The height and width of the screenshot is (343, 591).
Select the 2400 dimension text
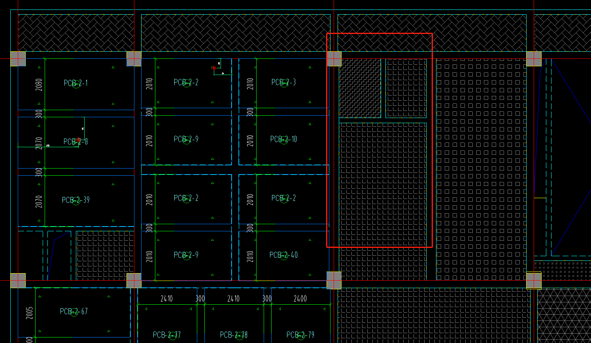pos(300,298)
